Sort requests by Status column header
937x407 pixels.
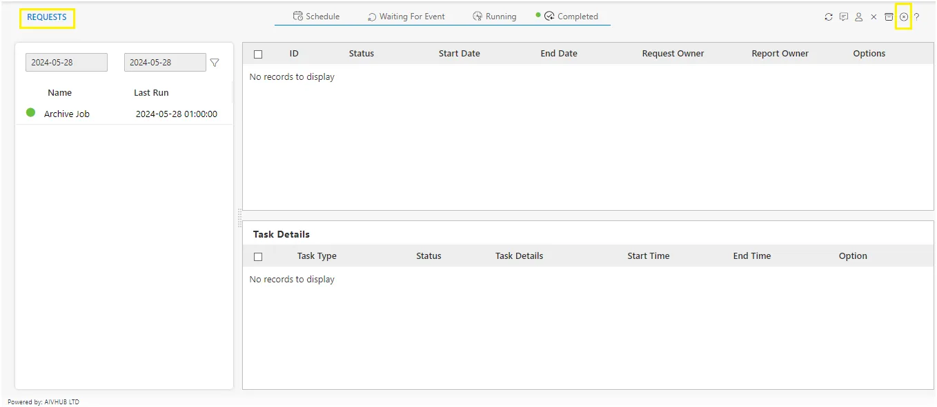pyautogui.click(x=362, y=54)
